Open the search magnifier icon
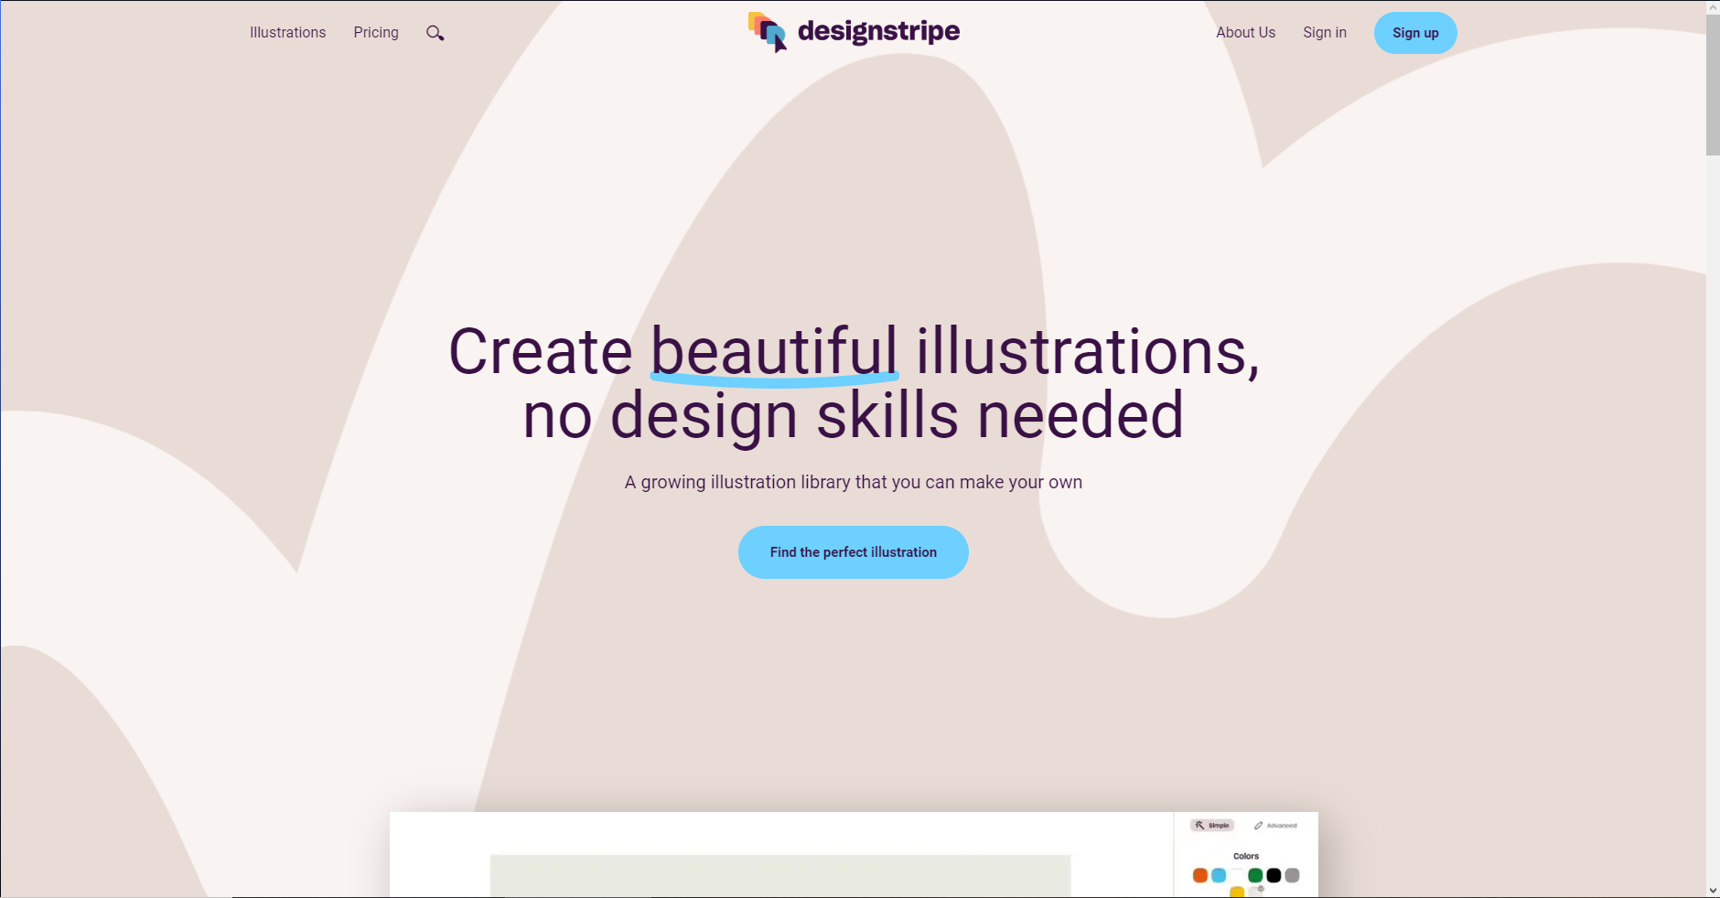Viewport: 1720px width, 898px height. [435, 33]
